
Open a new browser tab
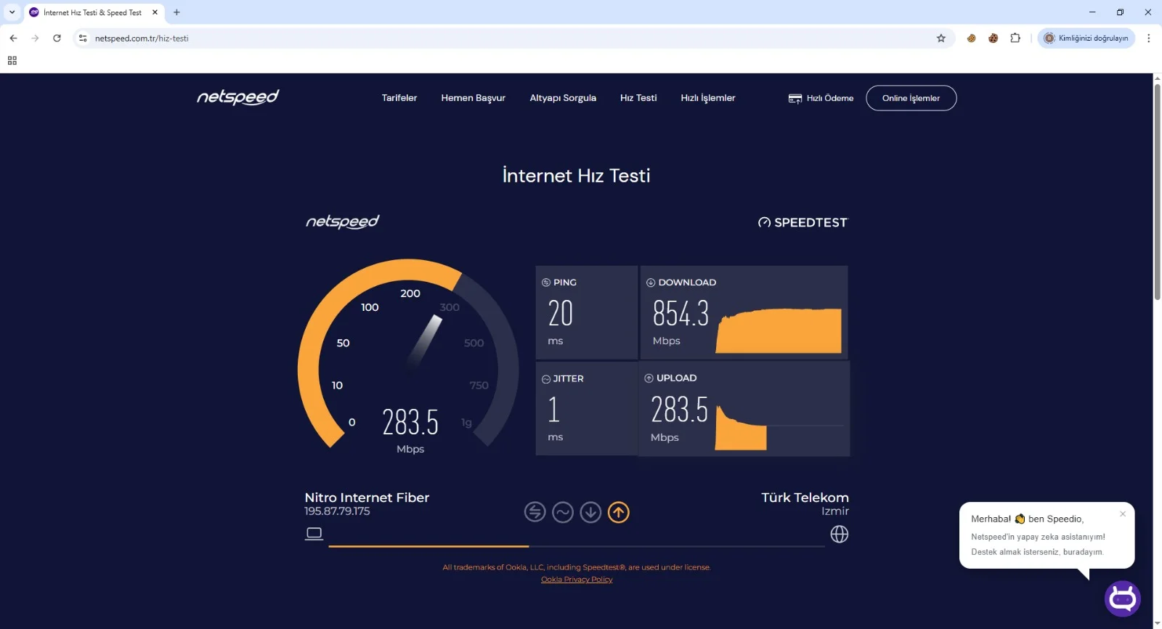(176, 12)
